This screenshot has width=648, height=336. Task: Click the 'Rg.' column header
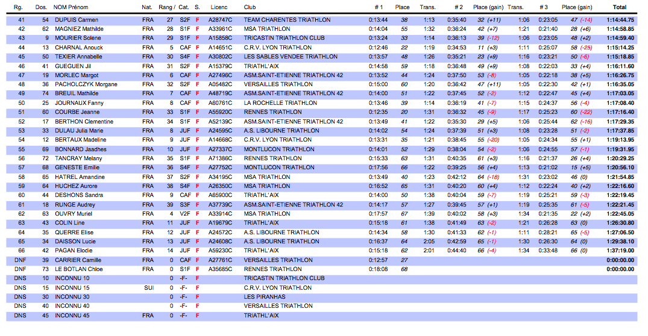click(x=17, y=7)
